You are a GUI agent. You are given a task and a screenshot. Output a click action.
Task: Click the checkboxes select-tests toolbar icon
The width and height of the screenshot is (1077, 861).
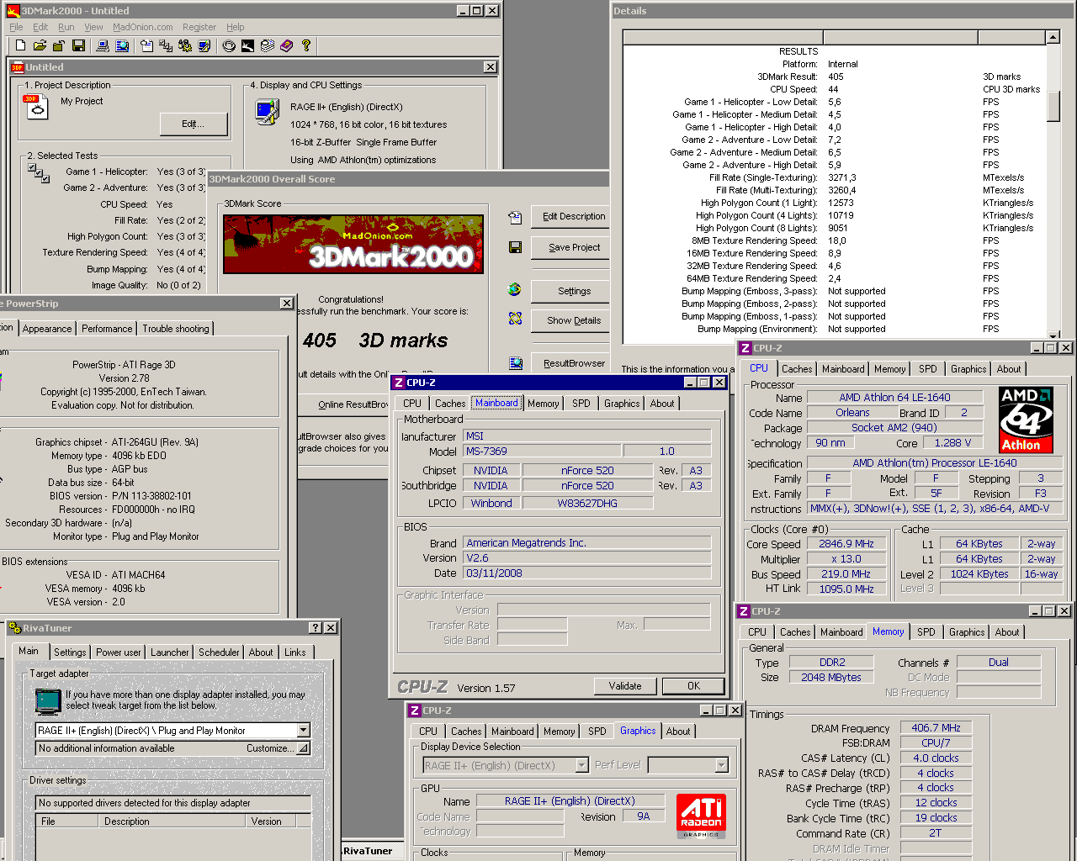point(166,45)
